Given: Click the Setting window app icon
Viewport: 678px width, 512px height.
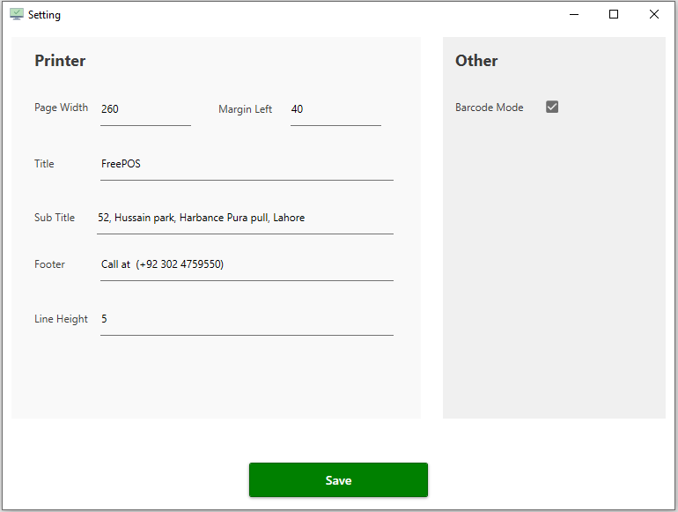Looking at the screenshot, I should coord(17,14).
